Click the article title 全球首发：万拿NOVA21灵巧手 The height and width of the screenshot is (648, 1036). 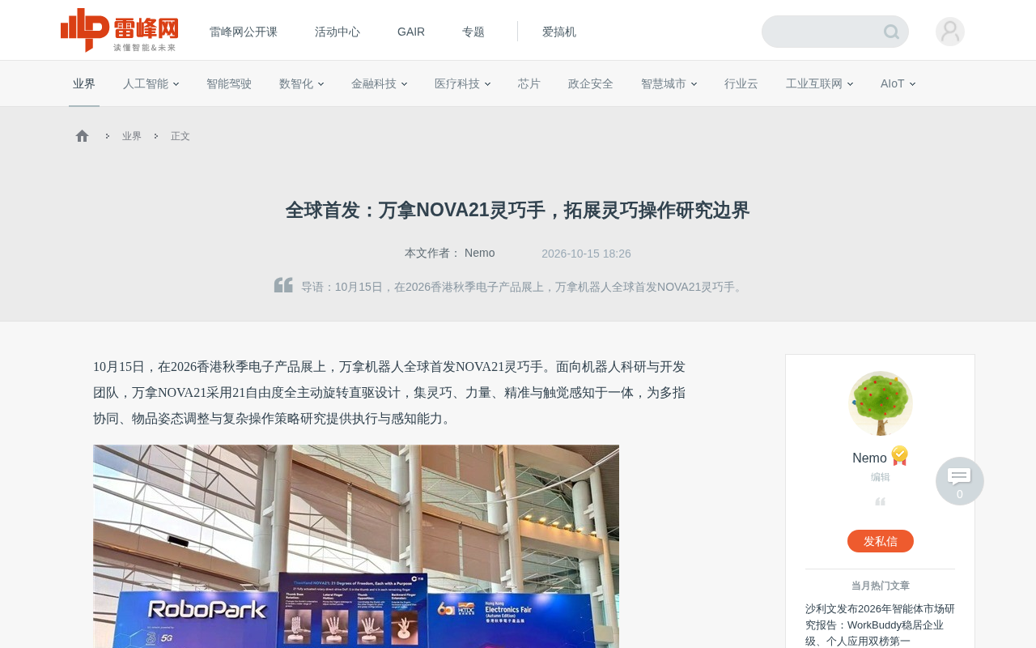coord(518,211)
